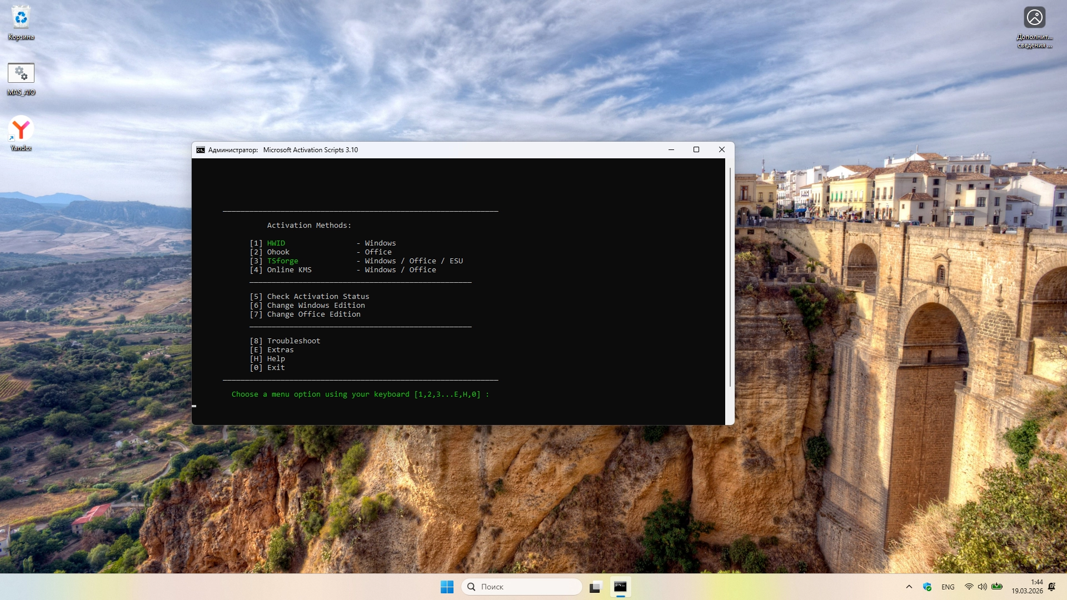Open the console window system menu icon
The width and height of the screenshot is (1067, 600).
pyautogui.click(x=201, y=150)
